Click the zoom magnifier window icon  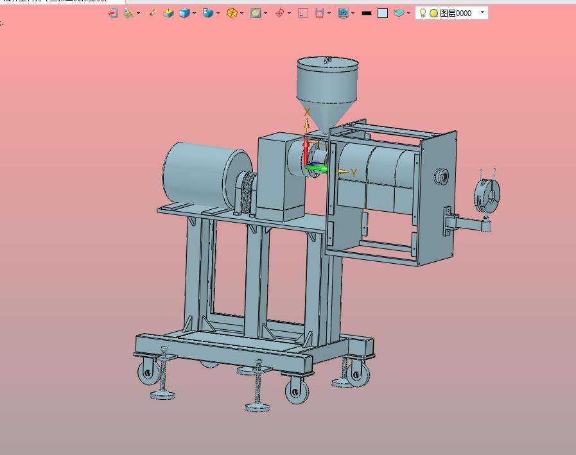(x=256, y=13)
